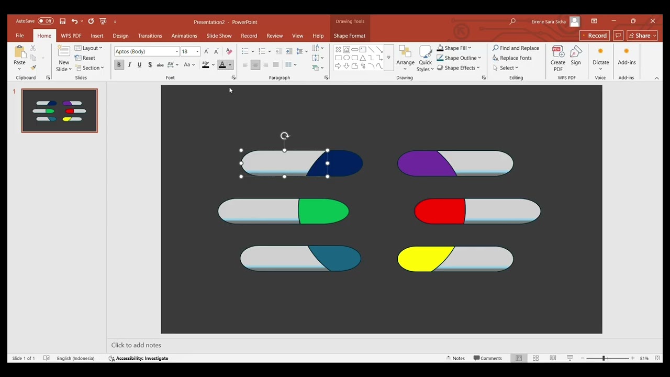Viewport: 670px width, 377px height.
Task: Switch to the Design tab
Action: [x=120, y=36]
